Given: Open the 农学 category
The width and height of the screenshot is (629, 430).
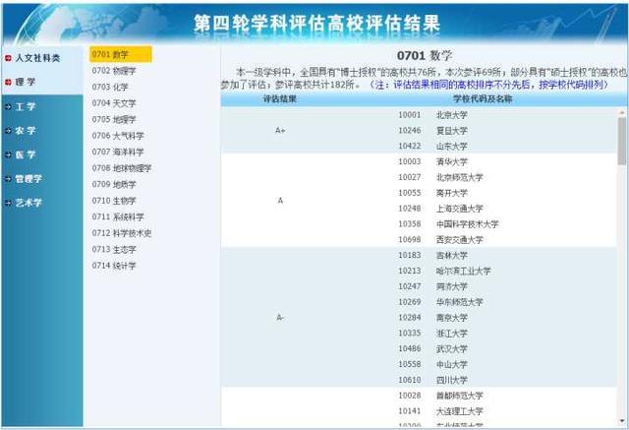Looking at the screenshot, I should click(26, 131).
